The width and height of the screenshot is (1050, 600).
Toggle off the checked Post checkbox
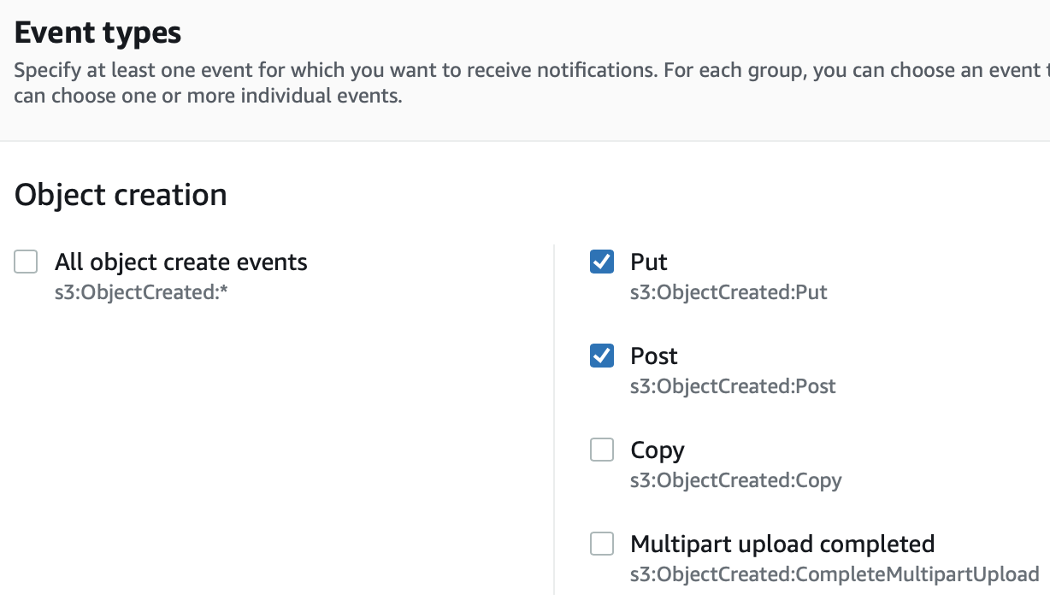602,356
